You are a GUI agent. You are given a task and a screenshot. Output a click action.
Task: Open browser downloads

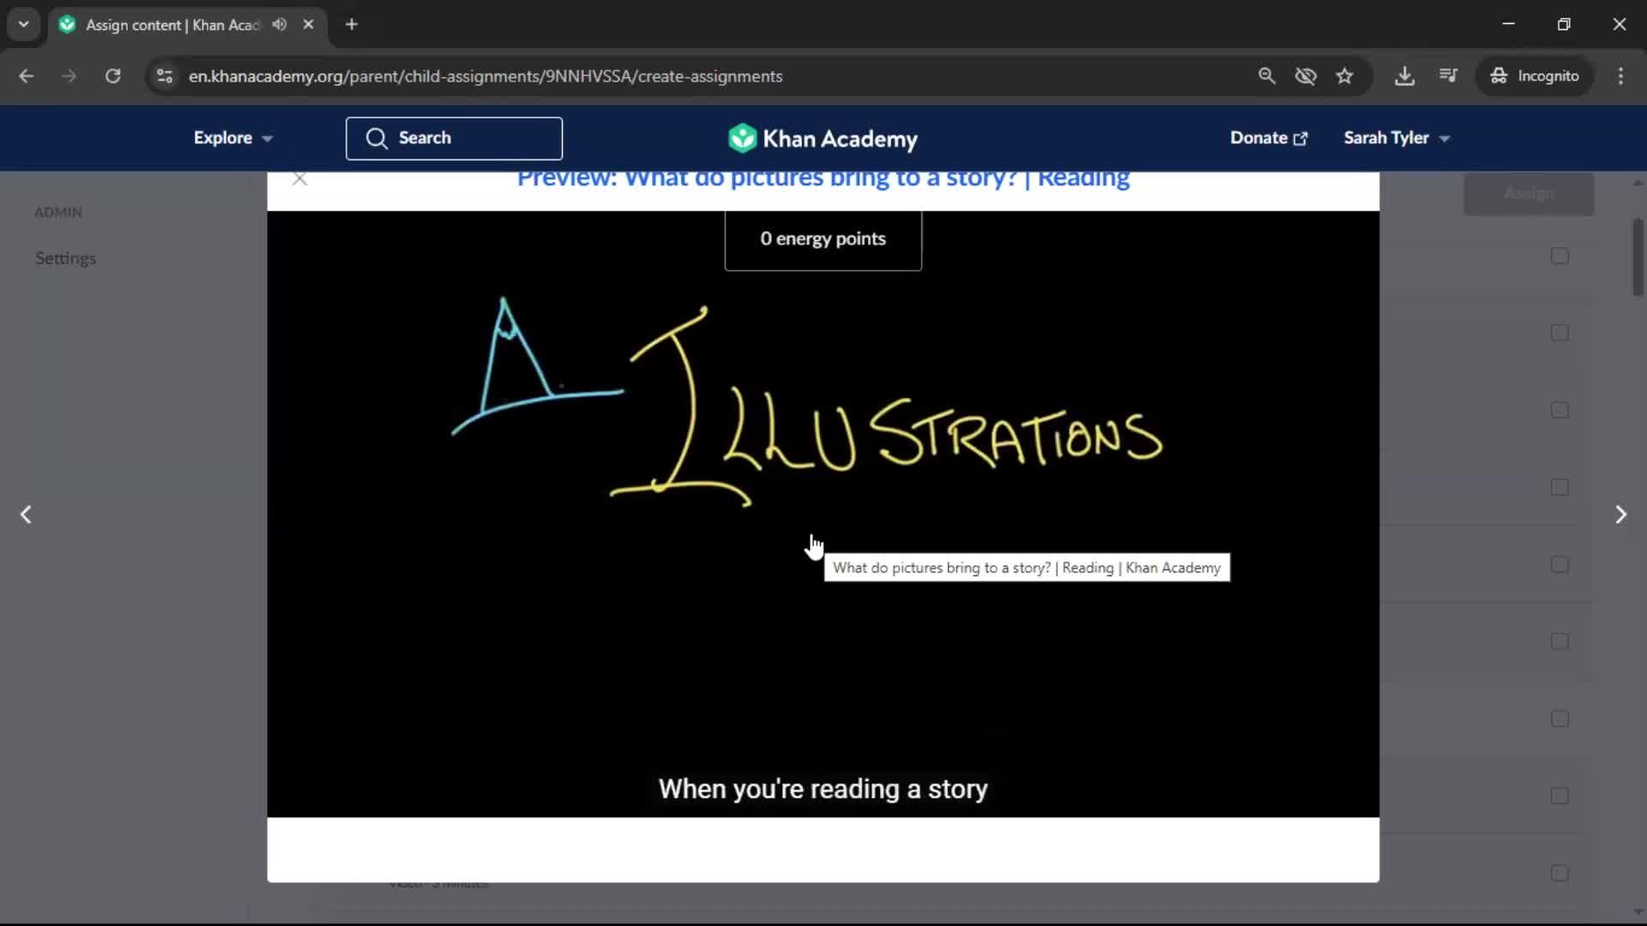(x=1404, y=76)
